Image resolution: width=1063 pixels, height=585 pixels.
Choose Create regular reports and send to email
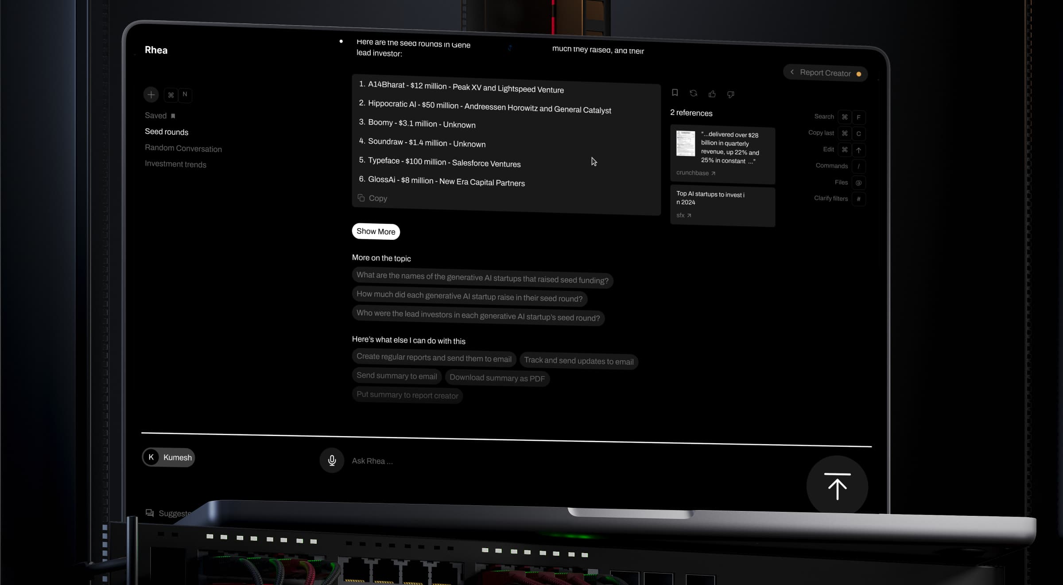click(x=434, y=358)
